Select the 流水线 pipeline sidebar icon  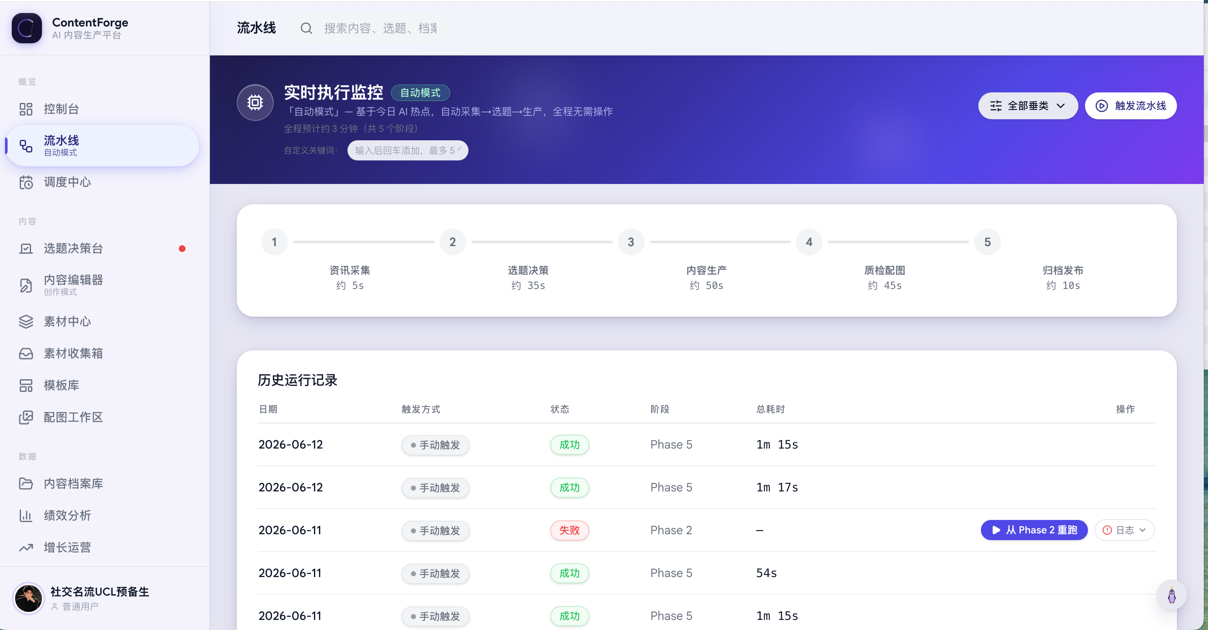tap(26, 146)
